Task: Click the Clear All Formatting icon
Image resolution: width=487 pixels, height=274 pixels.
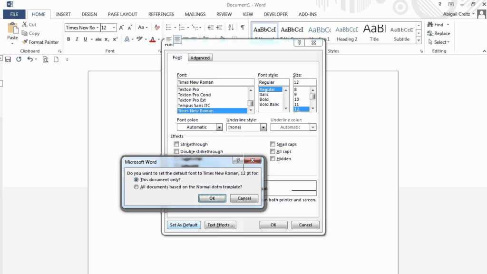Action: pyautogui.click(x=157, y=27)
